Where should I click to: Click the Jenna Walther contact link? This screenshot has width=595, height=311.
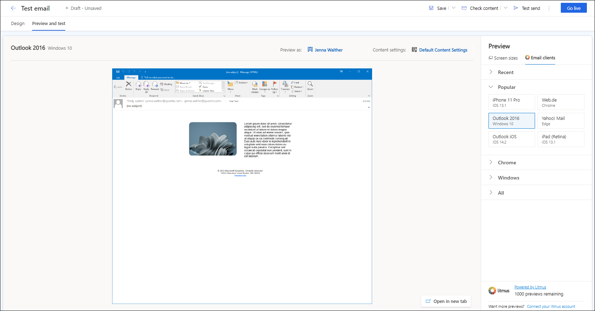(x=329, y=50)
